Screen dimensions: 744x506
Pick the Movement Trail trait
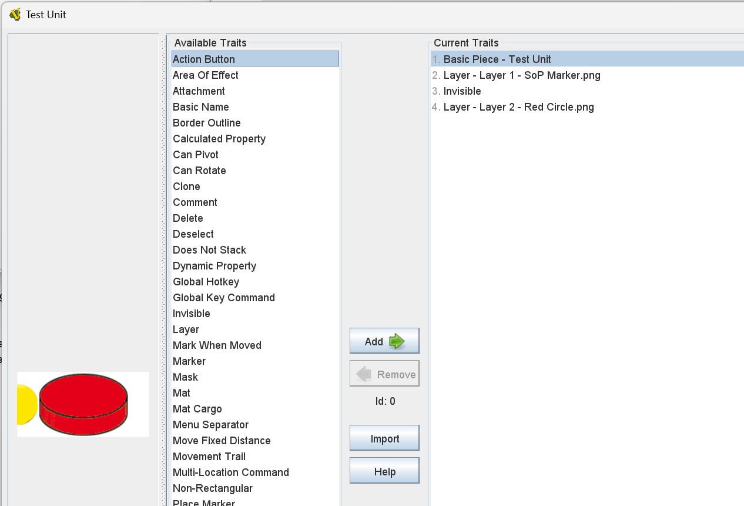(209, 457)
